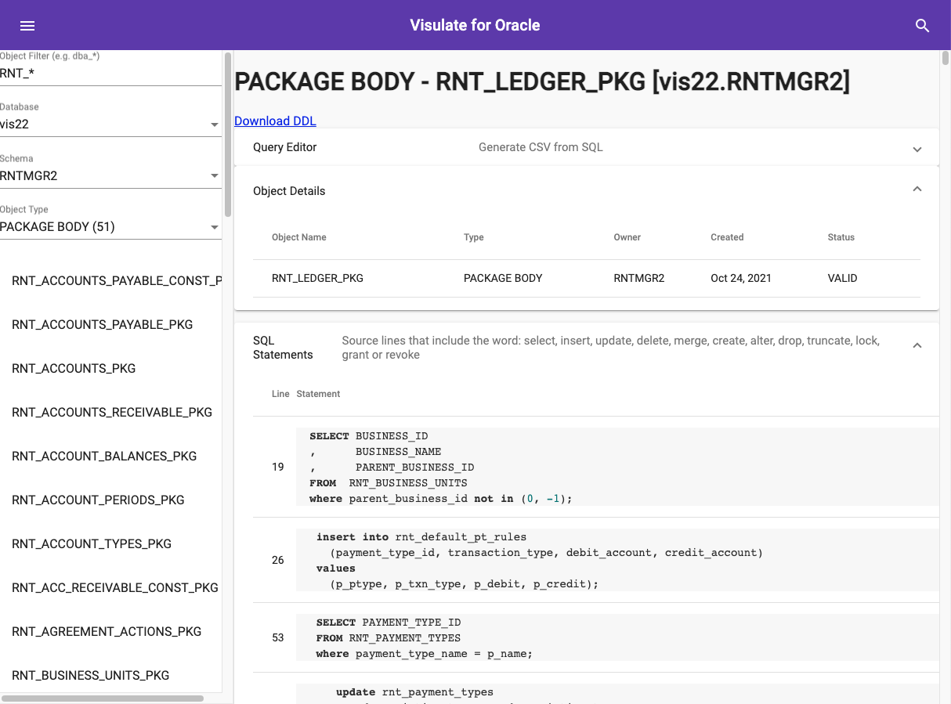The height and width of the screenshot is (704, 951).
Task: Open RNT_ACCOUNT_TYPES_PKG from sidebar
Action: [x=92, y=543]
